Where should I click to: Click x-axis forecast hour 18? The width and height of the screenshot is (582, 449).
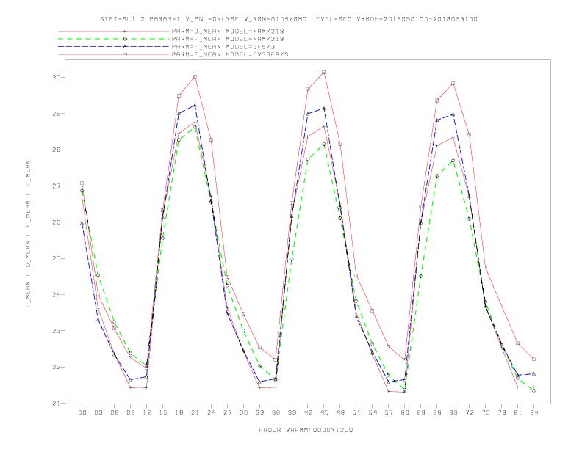179,412
